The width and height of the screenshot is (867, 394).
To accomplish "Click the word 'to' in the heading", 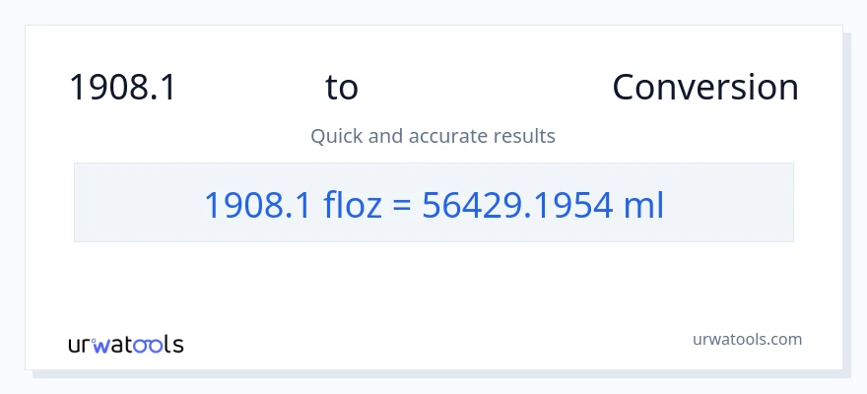I will coord(342,88).
